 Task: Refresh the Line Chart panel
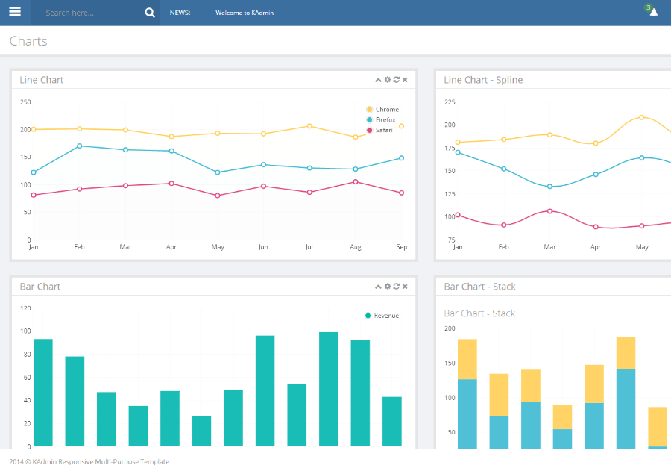pyautogui.click(x=397, y=80)
